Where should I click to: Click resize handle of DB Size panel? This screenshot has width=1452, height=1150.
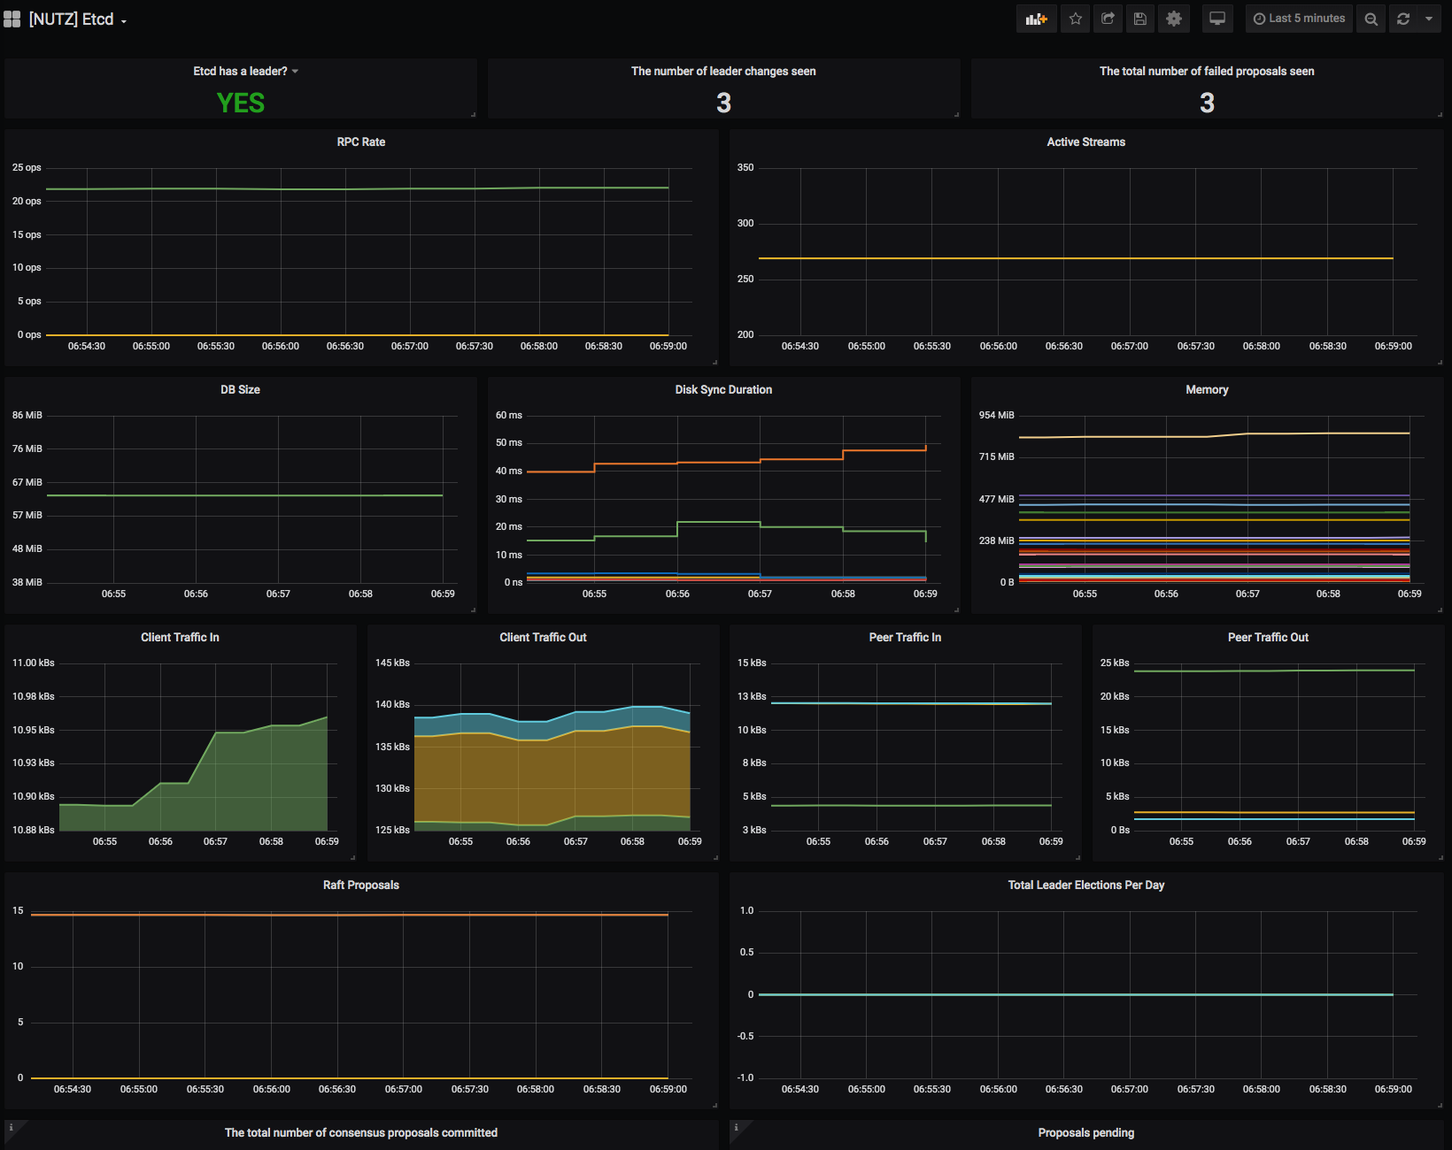click(473, 609)
